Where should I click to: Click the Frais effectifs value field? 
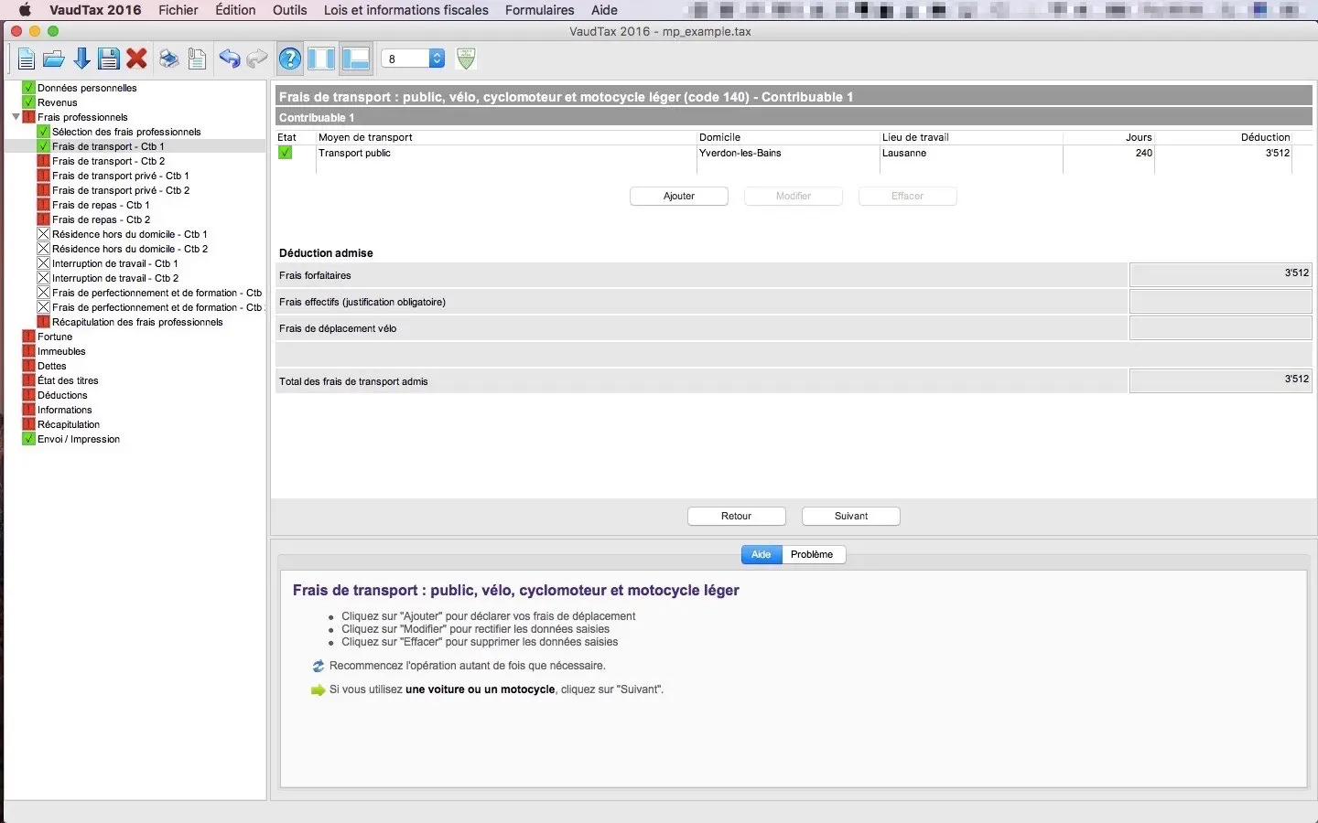[1221, 302]
